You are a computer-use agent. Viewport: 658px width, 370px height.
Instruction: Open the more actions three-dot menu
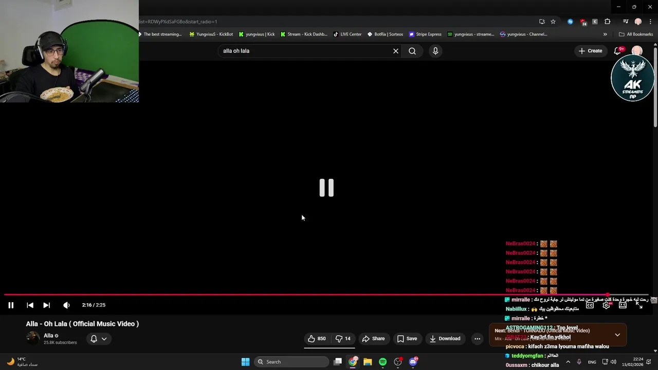477,339
